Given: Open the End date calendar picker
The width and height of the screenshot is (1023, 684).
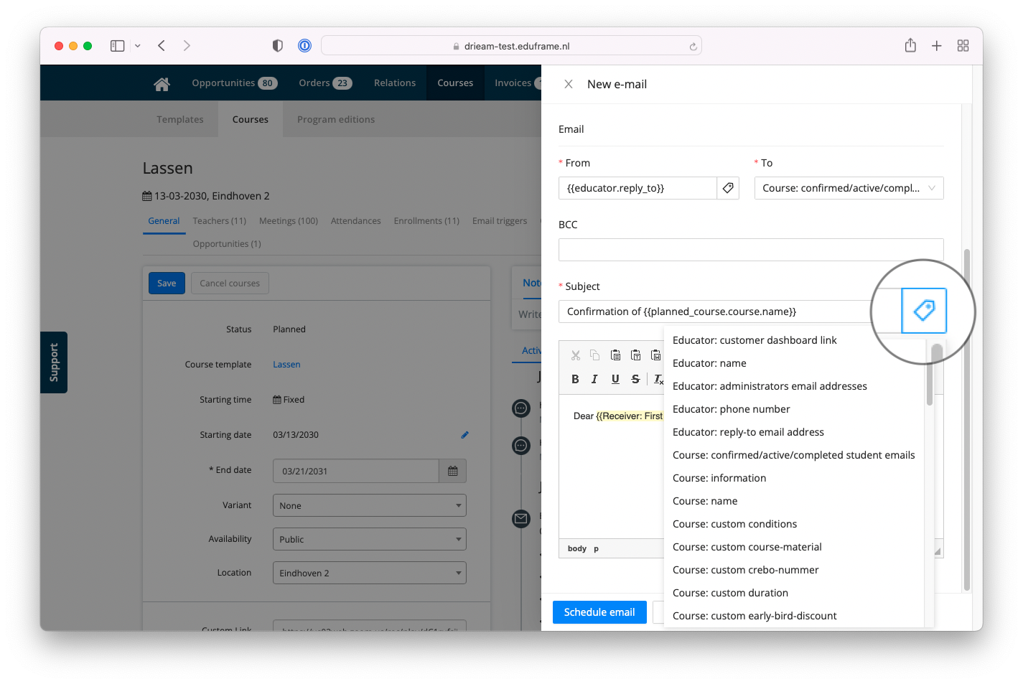Looking at the screenshot, I should [x=453, y=471].
